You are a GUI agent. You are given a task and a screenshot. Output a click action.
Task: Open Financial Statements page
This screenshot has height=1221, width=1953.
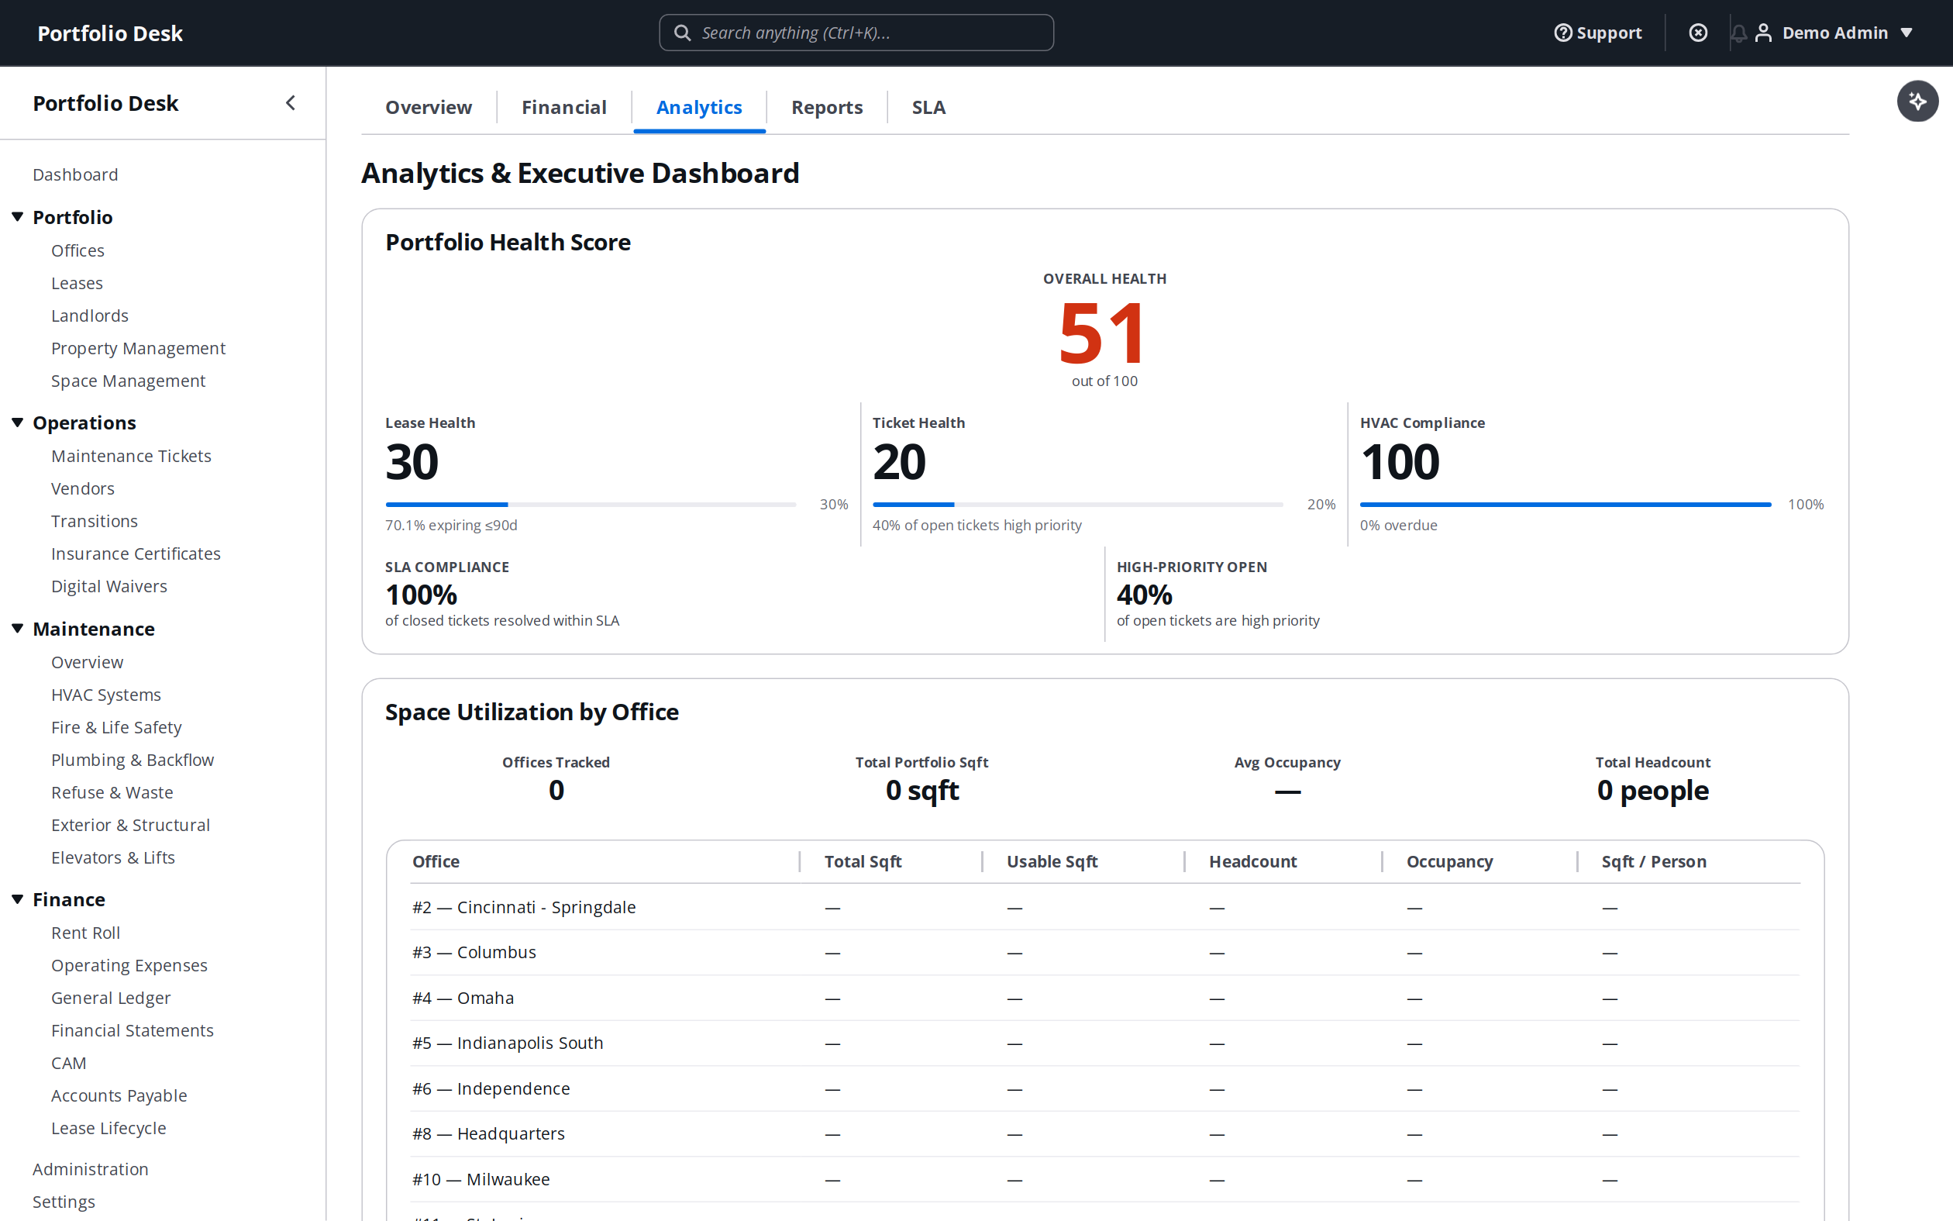coord(133,1030)
